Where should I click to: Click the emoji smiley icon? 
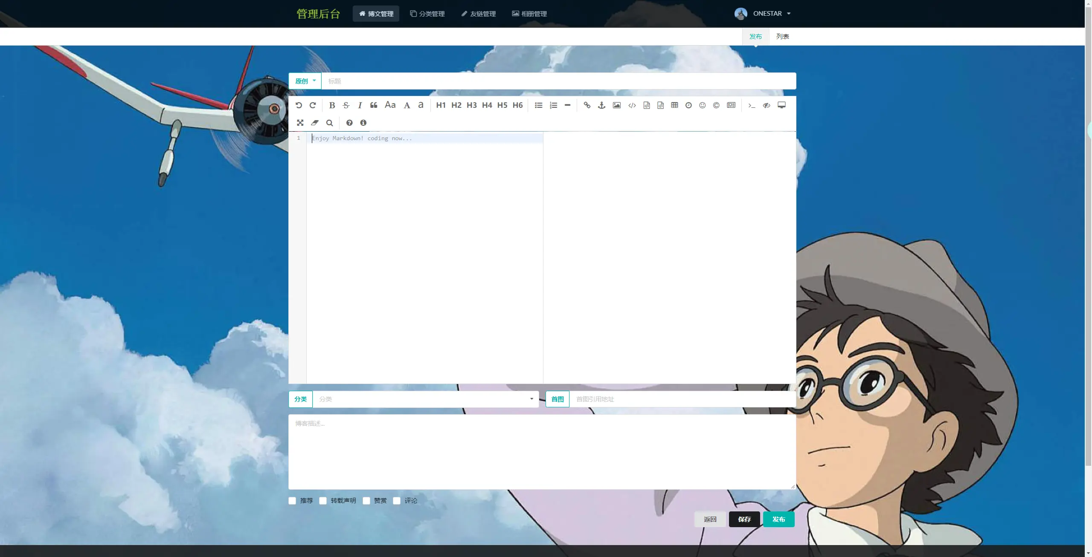(702, 105)
